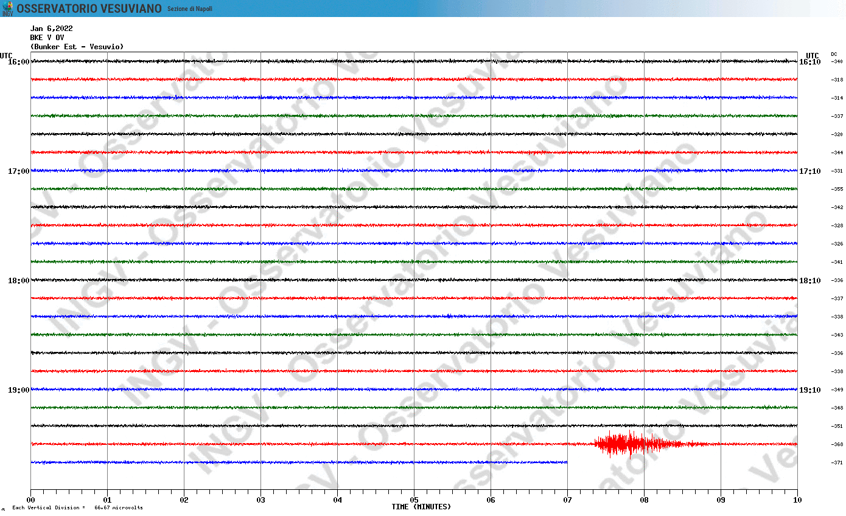Click the 02 minute axis label
Screen dimensions: 846x516
pos(184,500)
